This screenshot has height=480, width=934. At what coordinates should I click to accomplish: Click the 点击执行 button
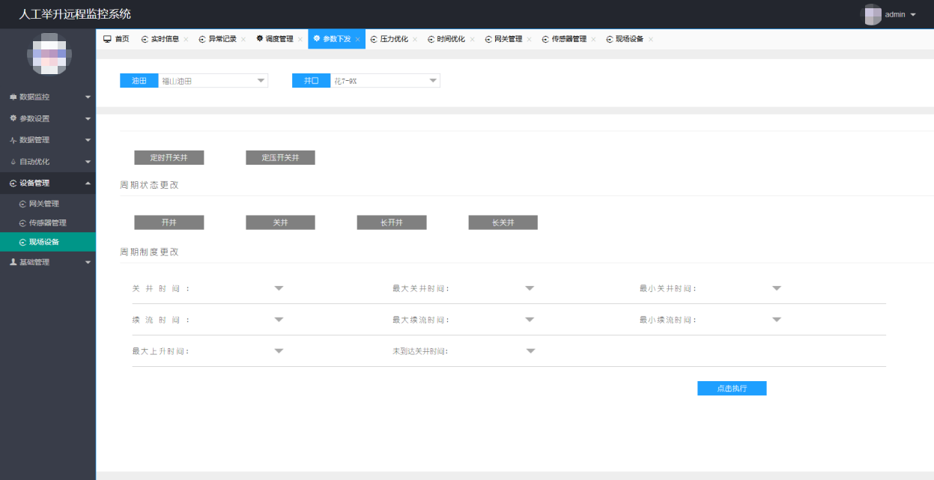click(732, 389)
